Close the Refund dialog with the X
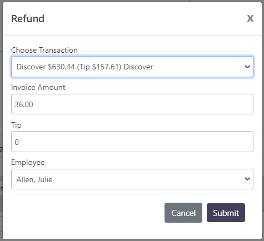The image size is (264, 241). [250, 18]
